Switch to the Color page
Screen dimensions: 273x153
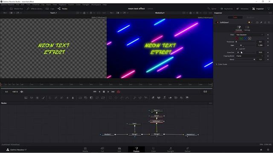[x=154, y=150]
